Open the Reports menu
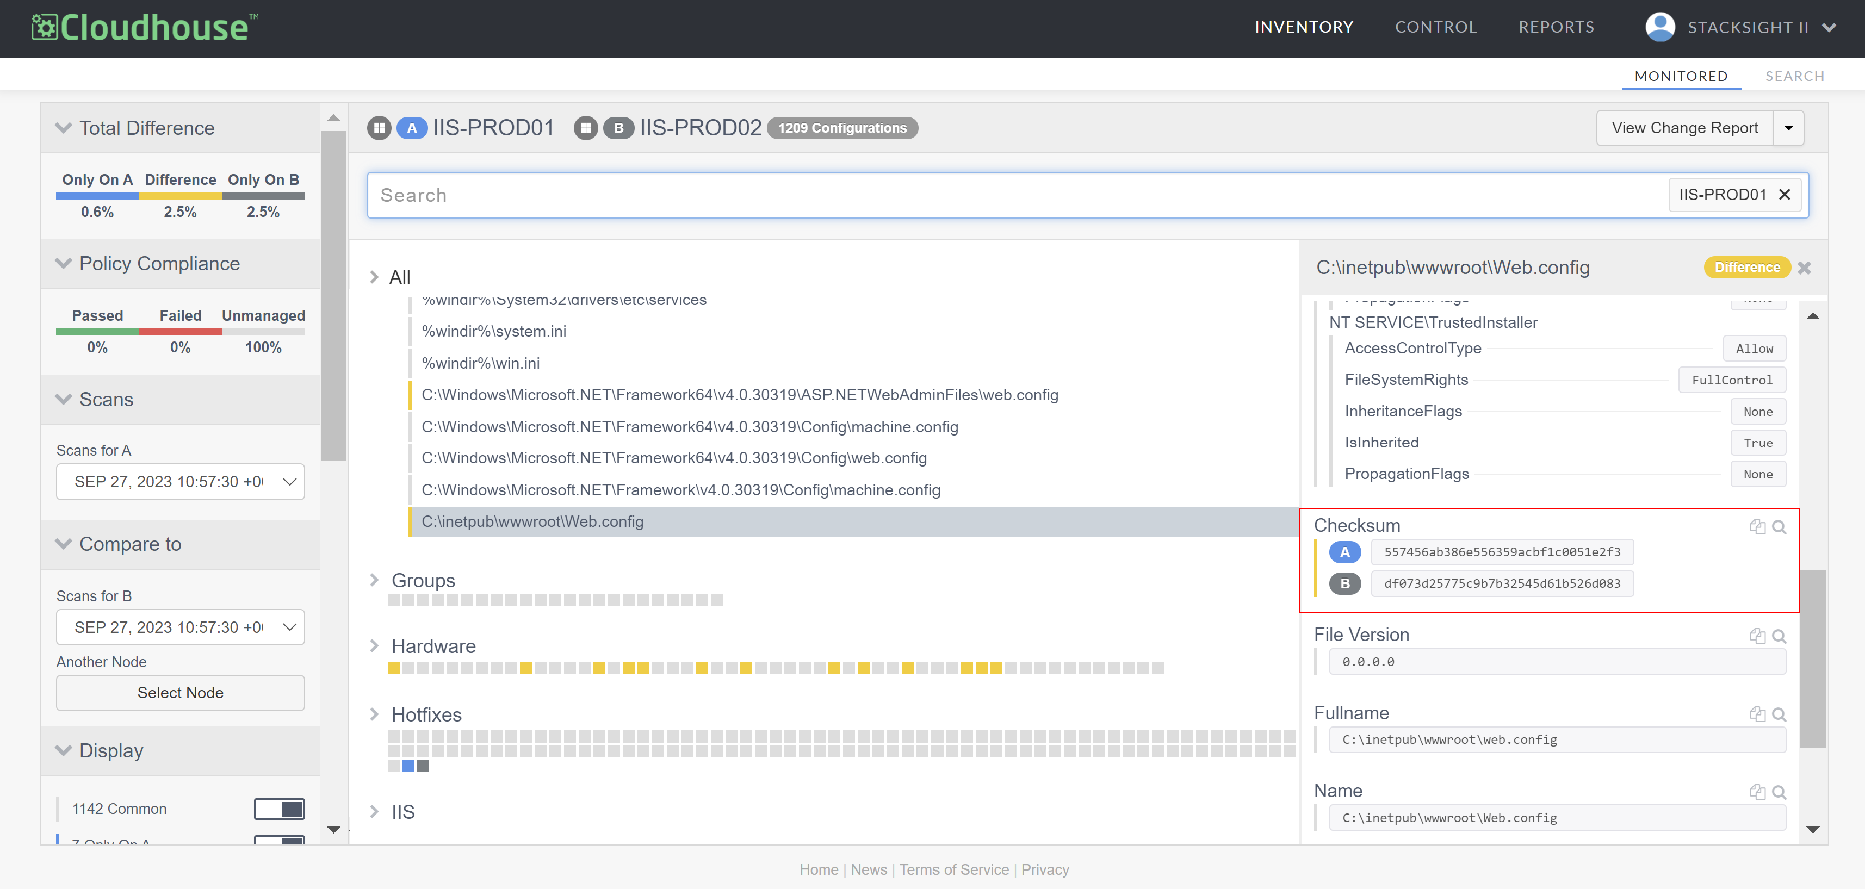This screenshot has width=1865, height=889. 1557,28
